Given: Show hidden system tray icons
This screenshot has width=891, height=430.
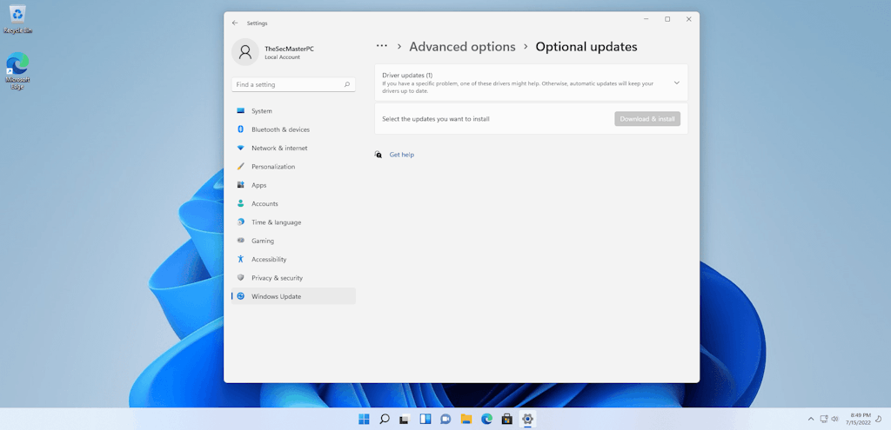Looking at the screenshot, I should click(x=811, y=420).
